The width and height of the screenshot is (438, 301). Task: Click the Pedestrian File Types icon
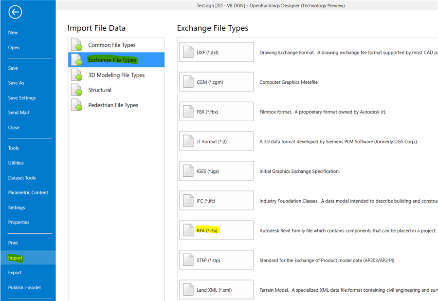76,105
